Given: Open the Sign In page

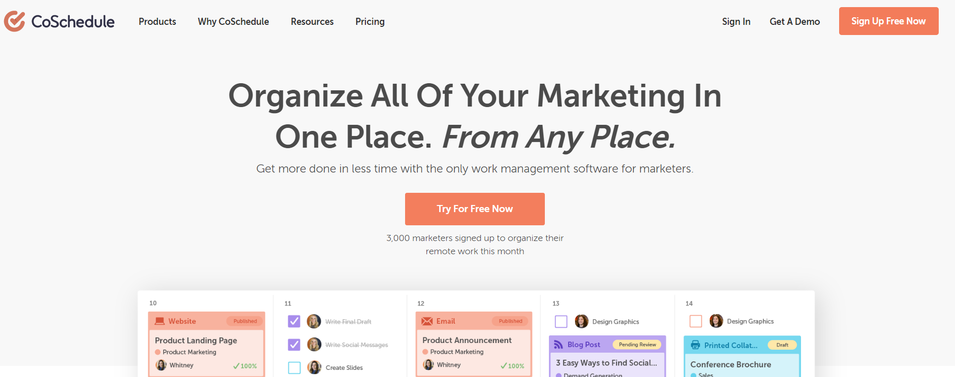Looking at the screenshot, I should (x=736, y=21).
